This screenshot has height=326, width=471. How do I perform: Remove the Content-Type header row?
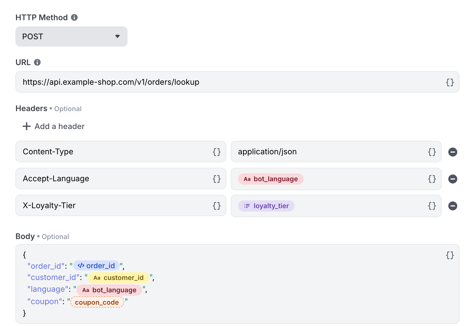453,152
